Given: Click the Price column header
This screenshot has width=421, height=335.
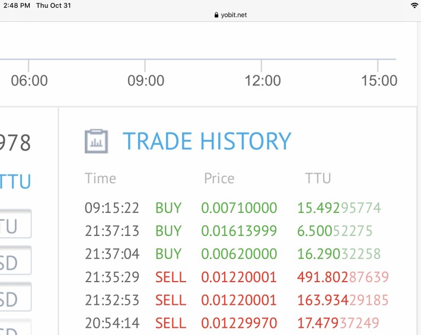Looking at the screenshot, I should pos(219,178).
